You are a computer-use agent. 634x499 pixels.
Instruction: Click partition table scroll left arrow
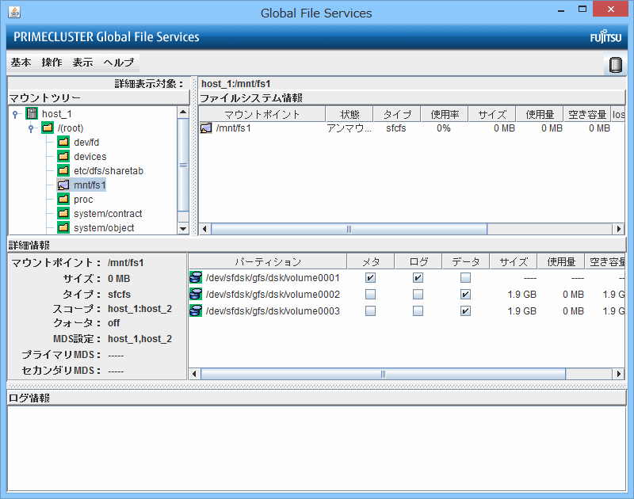coord(194,374)
